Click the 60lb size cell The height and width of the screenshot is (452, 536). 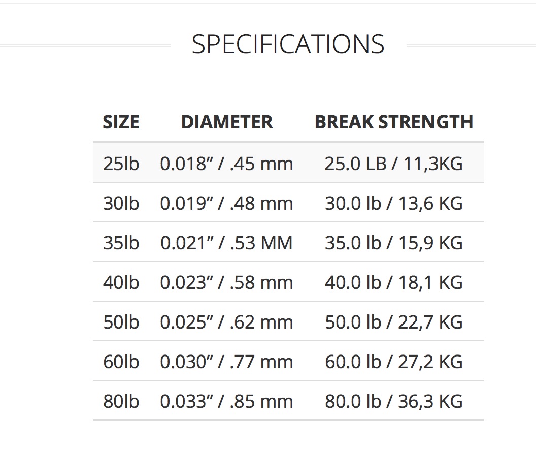coord(121,362)
